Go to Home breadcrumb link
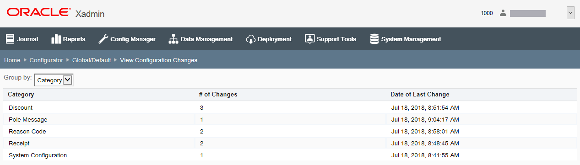Image resolution: width=580 pixels, height=165 pixels. click(12, 60)
